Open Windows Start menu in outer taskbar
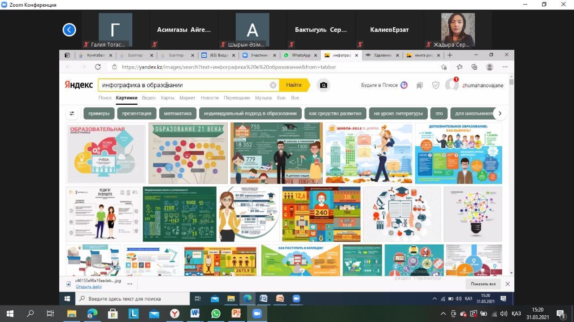The height and width of the screenshot is (322, 574). point(10,313)
